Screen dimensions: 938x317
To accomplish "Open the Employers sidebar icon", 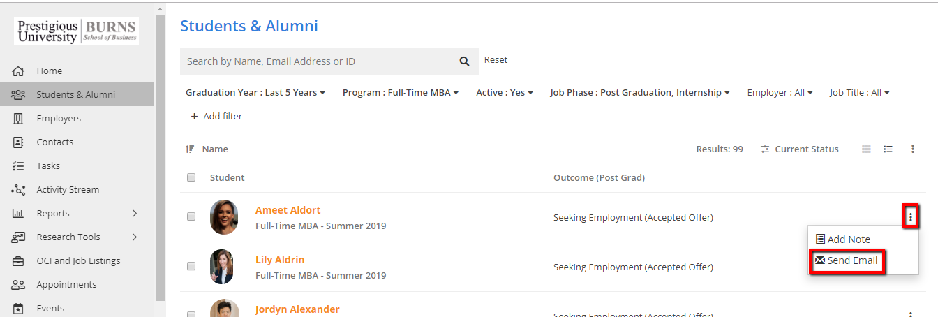I will pyautogui.click(x=19, y=119).
